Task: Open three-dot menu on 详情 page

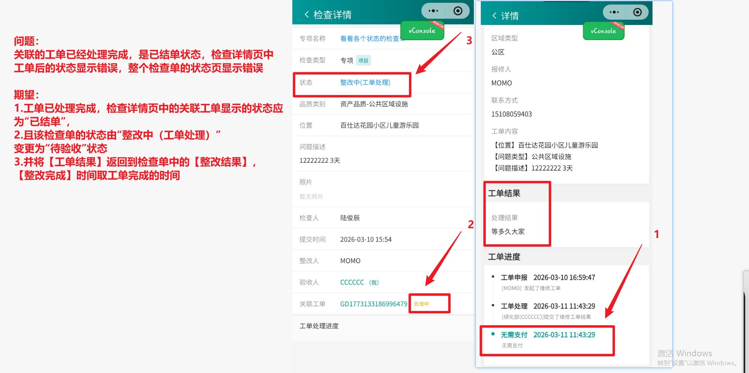Action: click(x=614, y=12)
